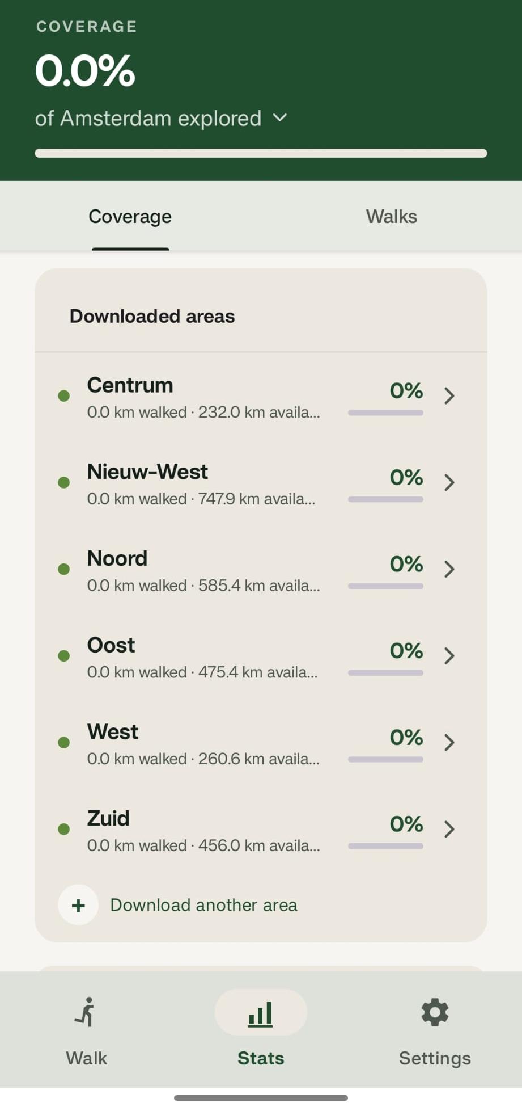Tap the 0.0% coverage headline figure
The height and width of the screenshot is (1111, 522).
click(x=85, y=71)
